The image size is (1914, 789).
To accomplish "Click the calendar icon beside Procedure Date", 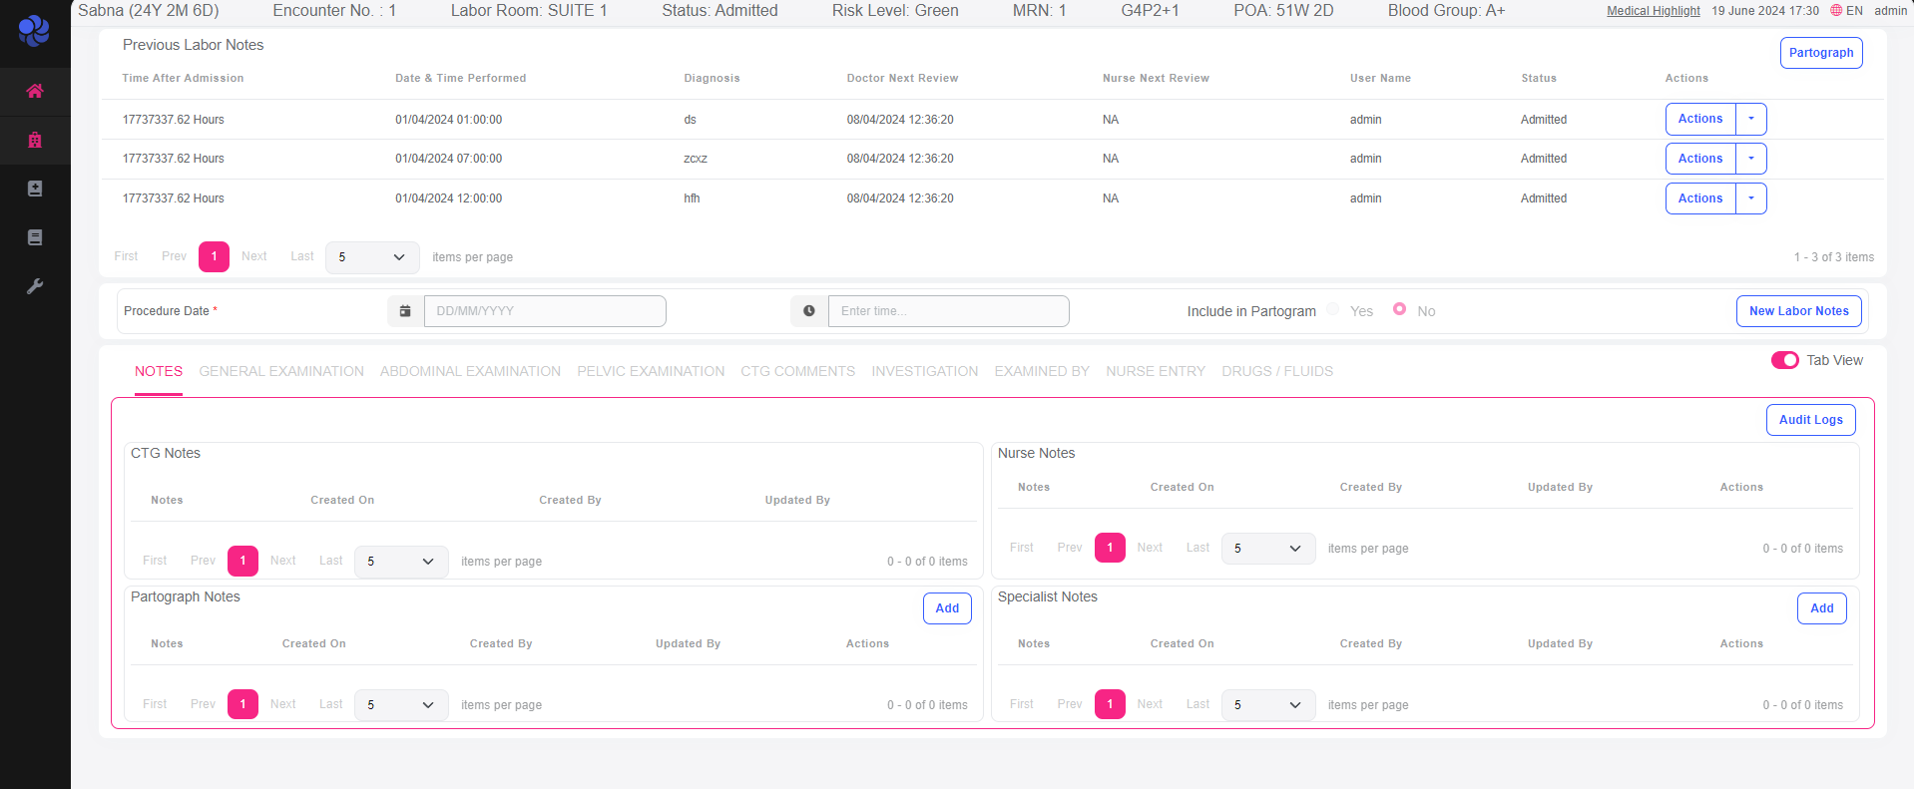I will 405,311.
